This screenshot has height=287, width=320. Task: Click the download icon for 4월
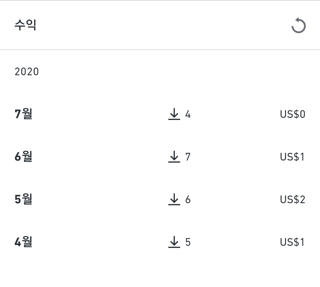tap(174, 242)
